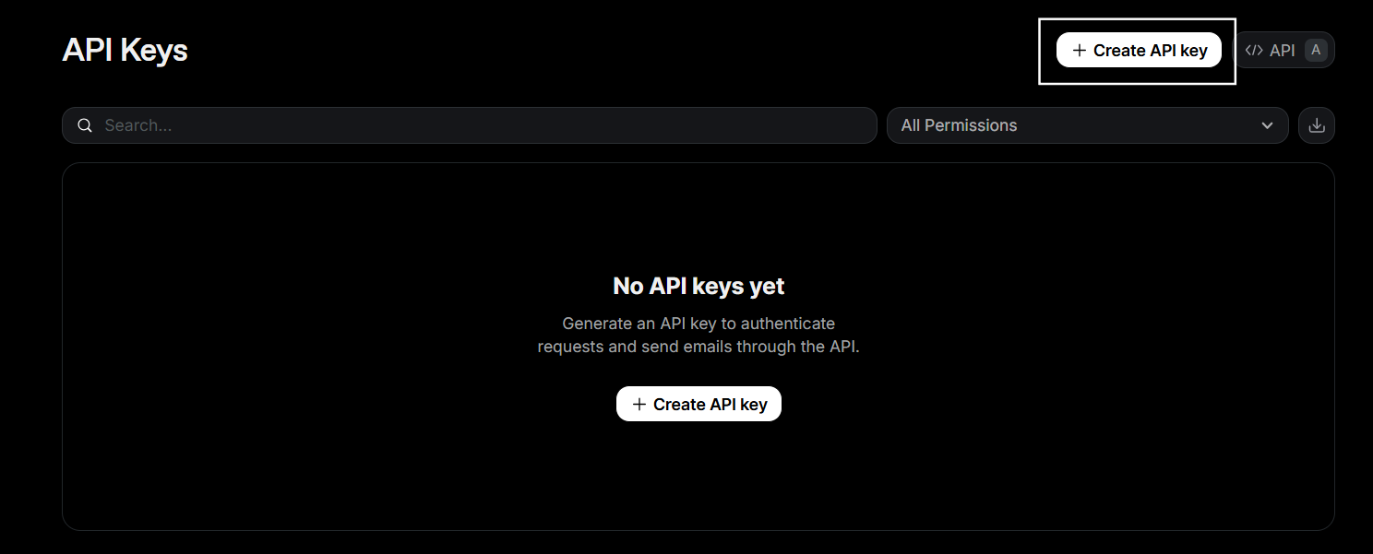
Task: Click the generate key instruction text
Action: 698,335
